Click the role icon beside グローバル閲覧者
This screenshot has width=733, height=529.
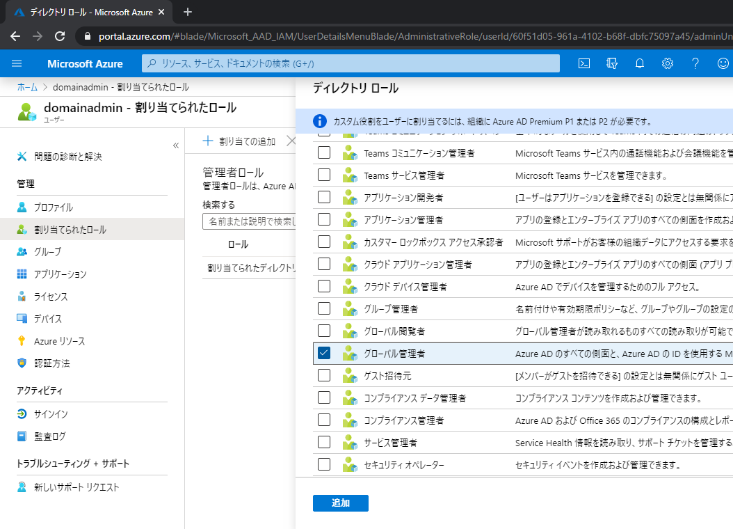(350, 331)
